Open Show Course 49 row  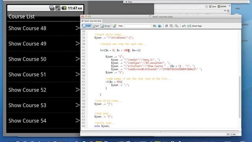pyautogui.click(x=44, y=43)
